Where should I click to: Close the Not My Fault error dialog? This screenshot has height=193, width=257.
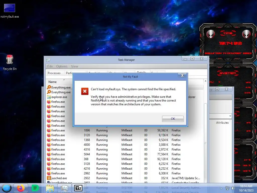pos(182,75)
